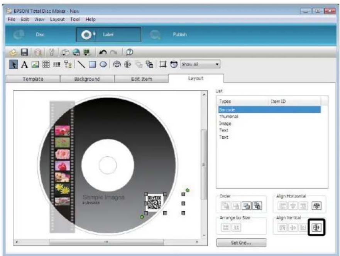Open file with the folder toolbar icon
This screenshot has height=256, width=340.
coord(13,52)
